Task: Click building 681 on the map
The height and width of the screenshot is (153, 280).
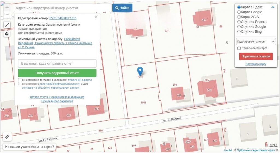Action: pyautogui.click(x=215, y=141)
